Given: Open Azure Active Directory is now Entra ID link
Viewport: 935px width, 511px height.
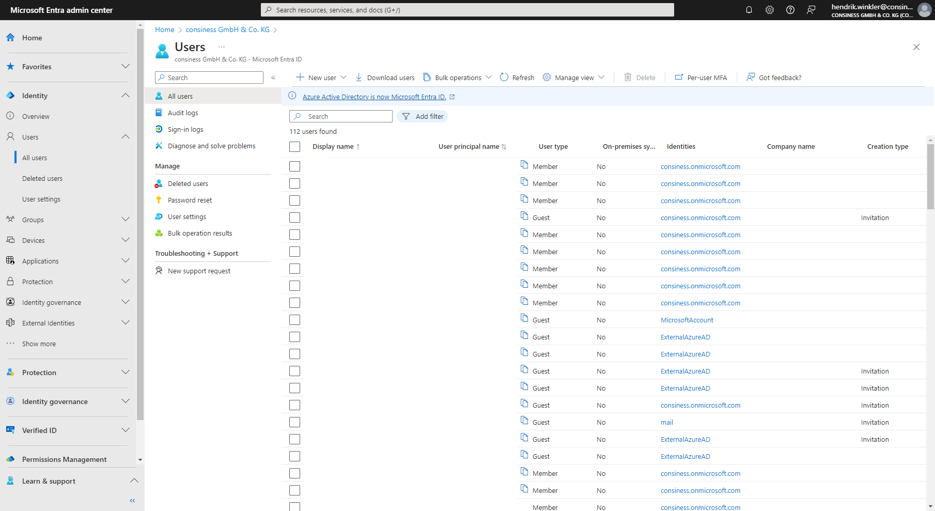Looking at the screenshot, I should [x=374, y=97].
